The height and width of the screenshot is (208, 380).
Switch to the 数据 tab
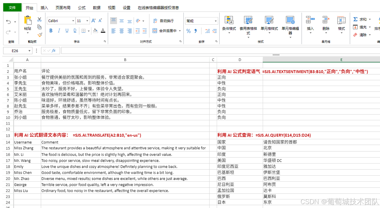coord(96,8)
